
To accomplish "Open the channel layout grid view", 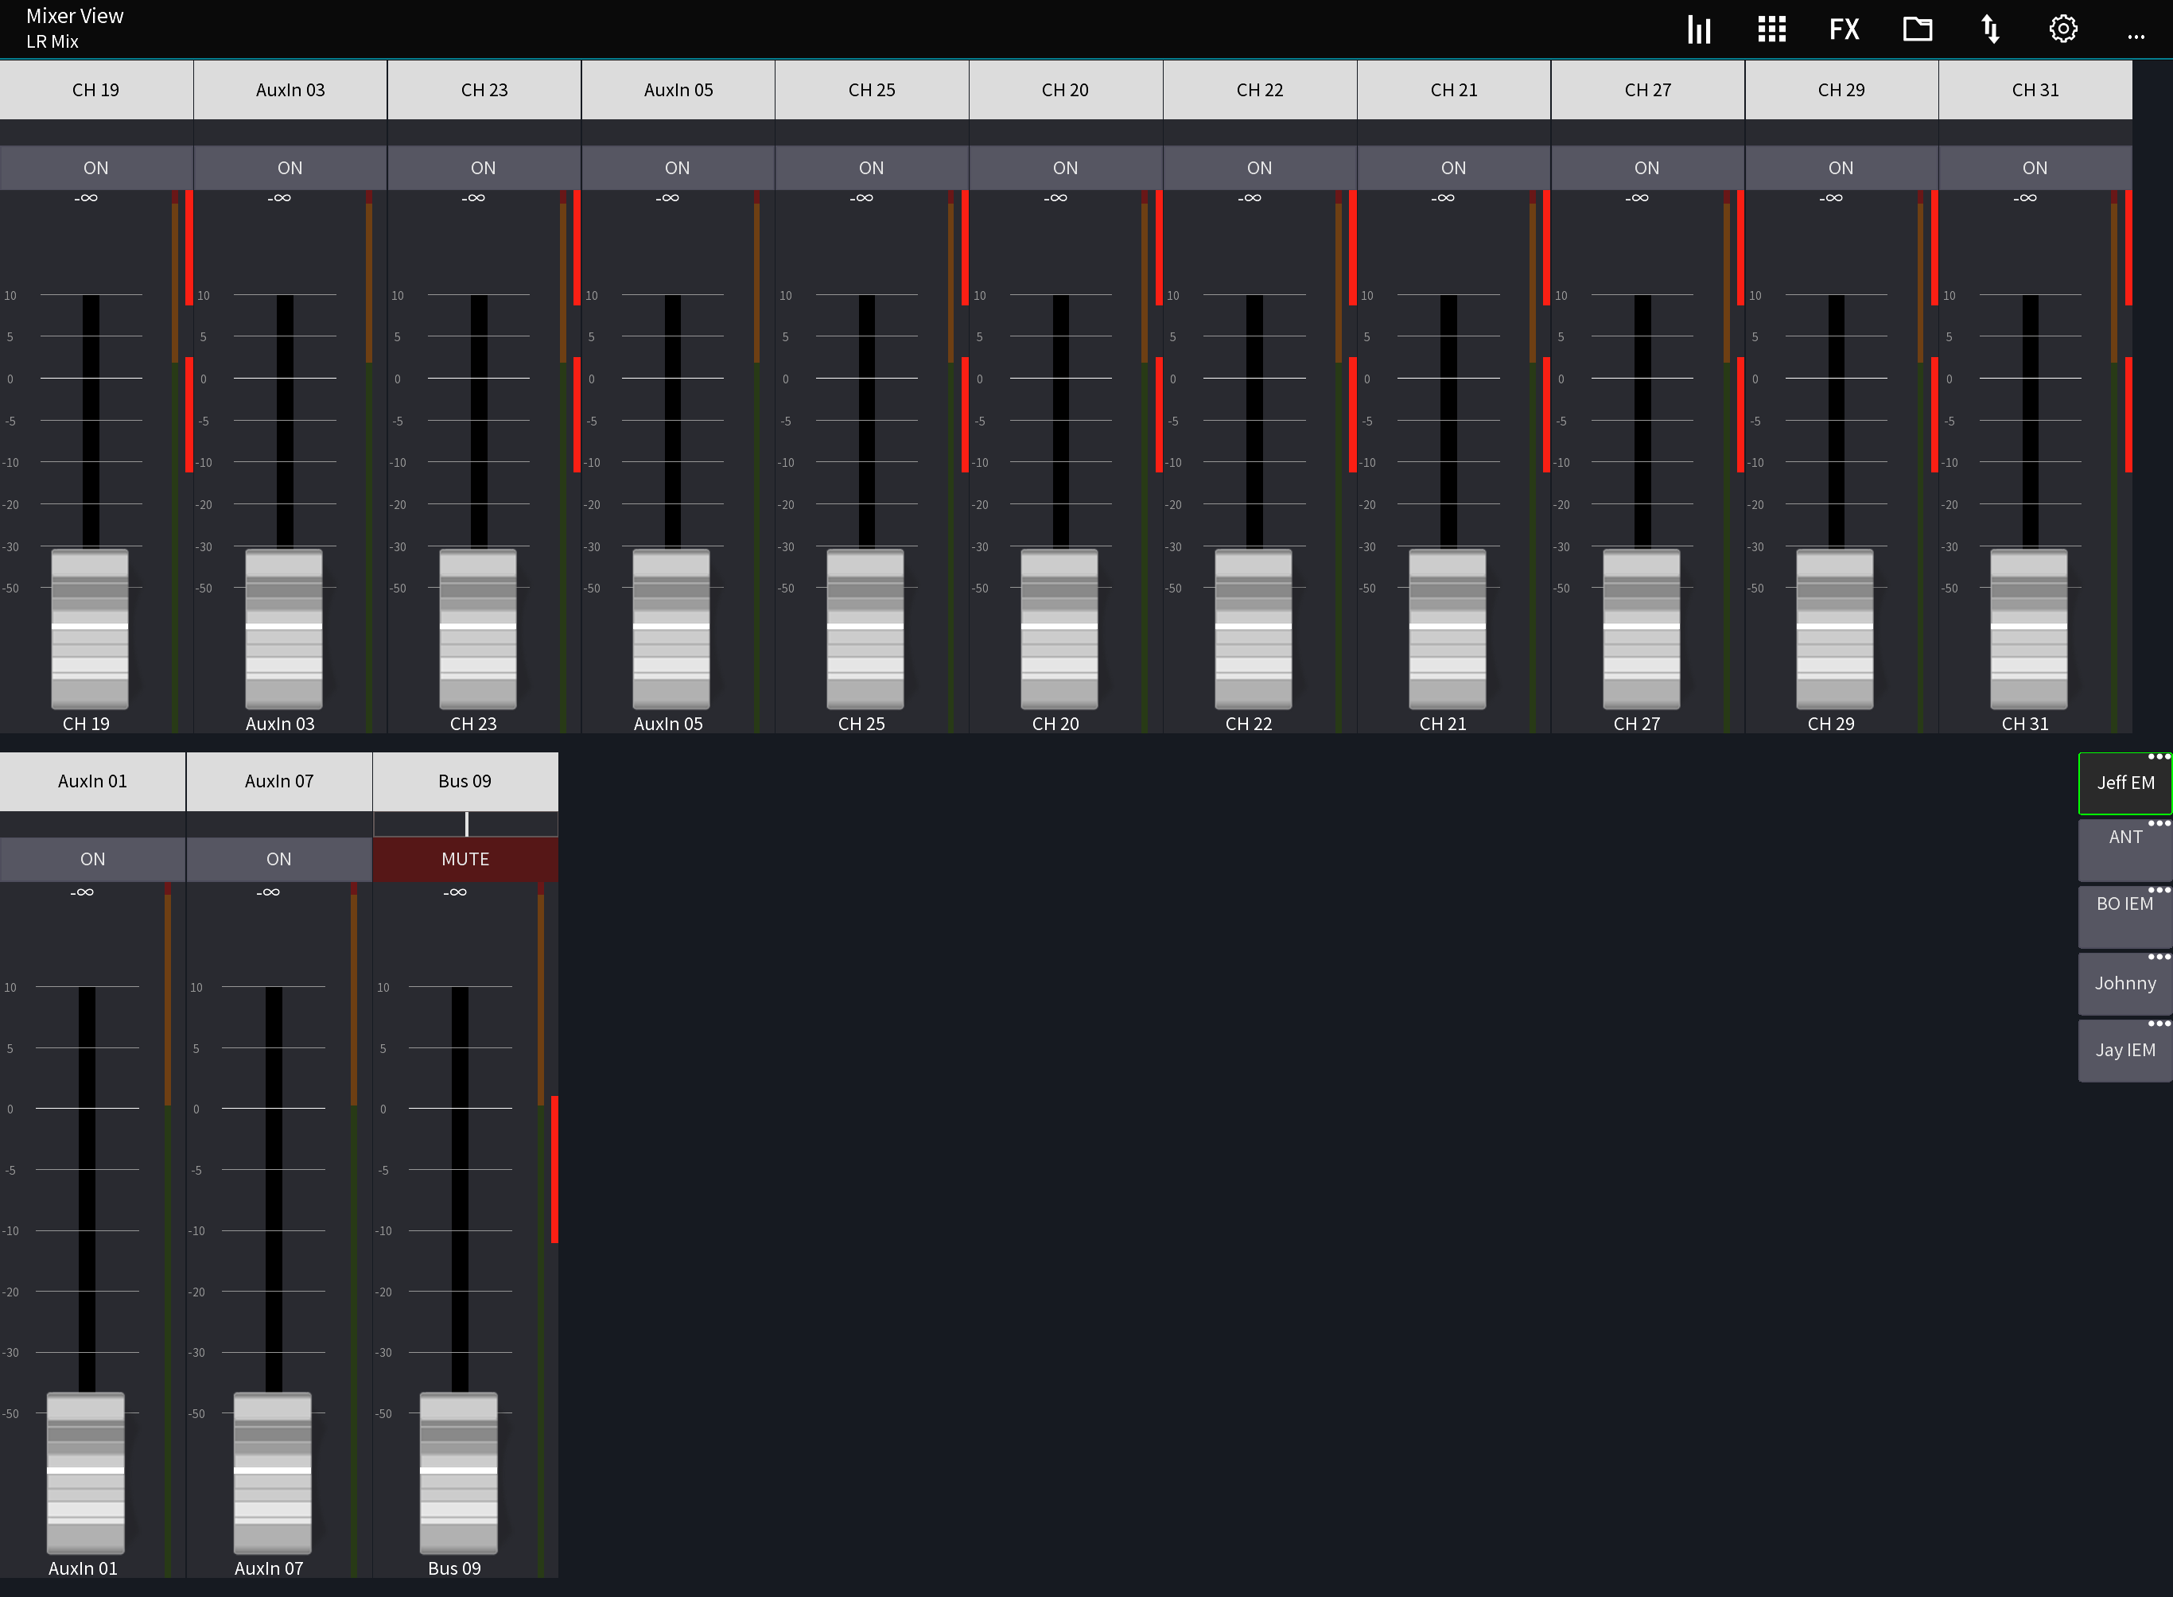I will (1771, 29).
